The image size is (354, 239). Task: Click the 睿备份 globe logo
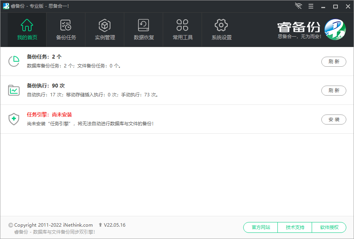pyautogui.click(x=335, y=29)
